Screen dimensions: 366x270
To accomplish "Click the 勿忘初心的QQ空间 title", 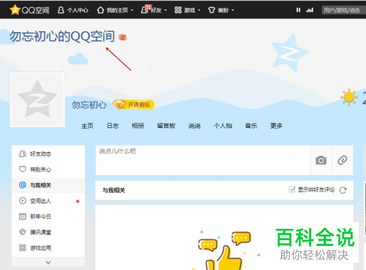I will [62, 37].
